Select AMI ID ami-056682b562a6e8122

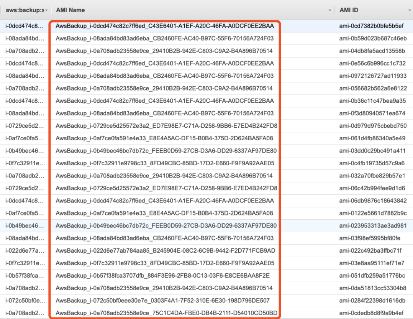(373, 88)
